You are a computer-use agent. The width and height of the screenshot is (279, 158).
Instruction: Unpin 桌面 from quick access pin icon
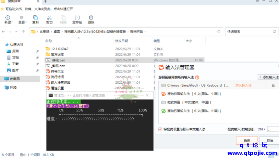click(x=37, y=51)
